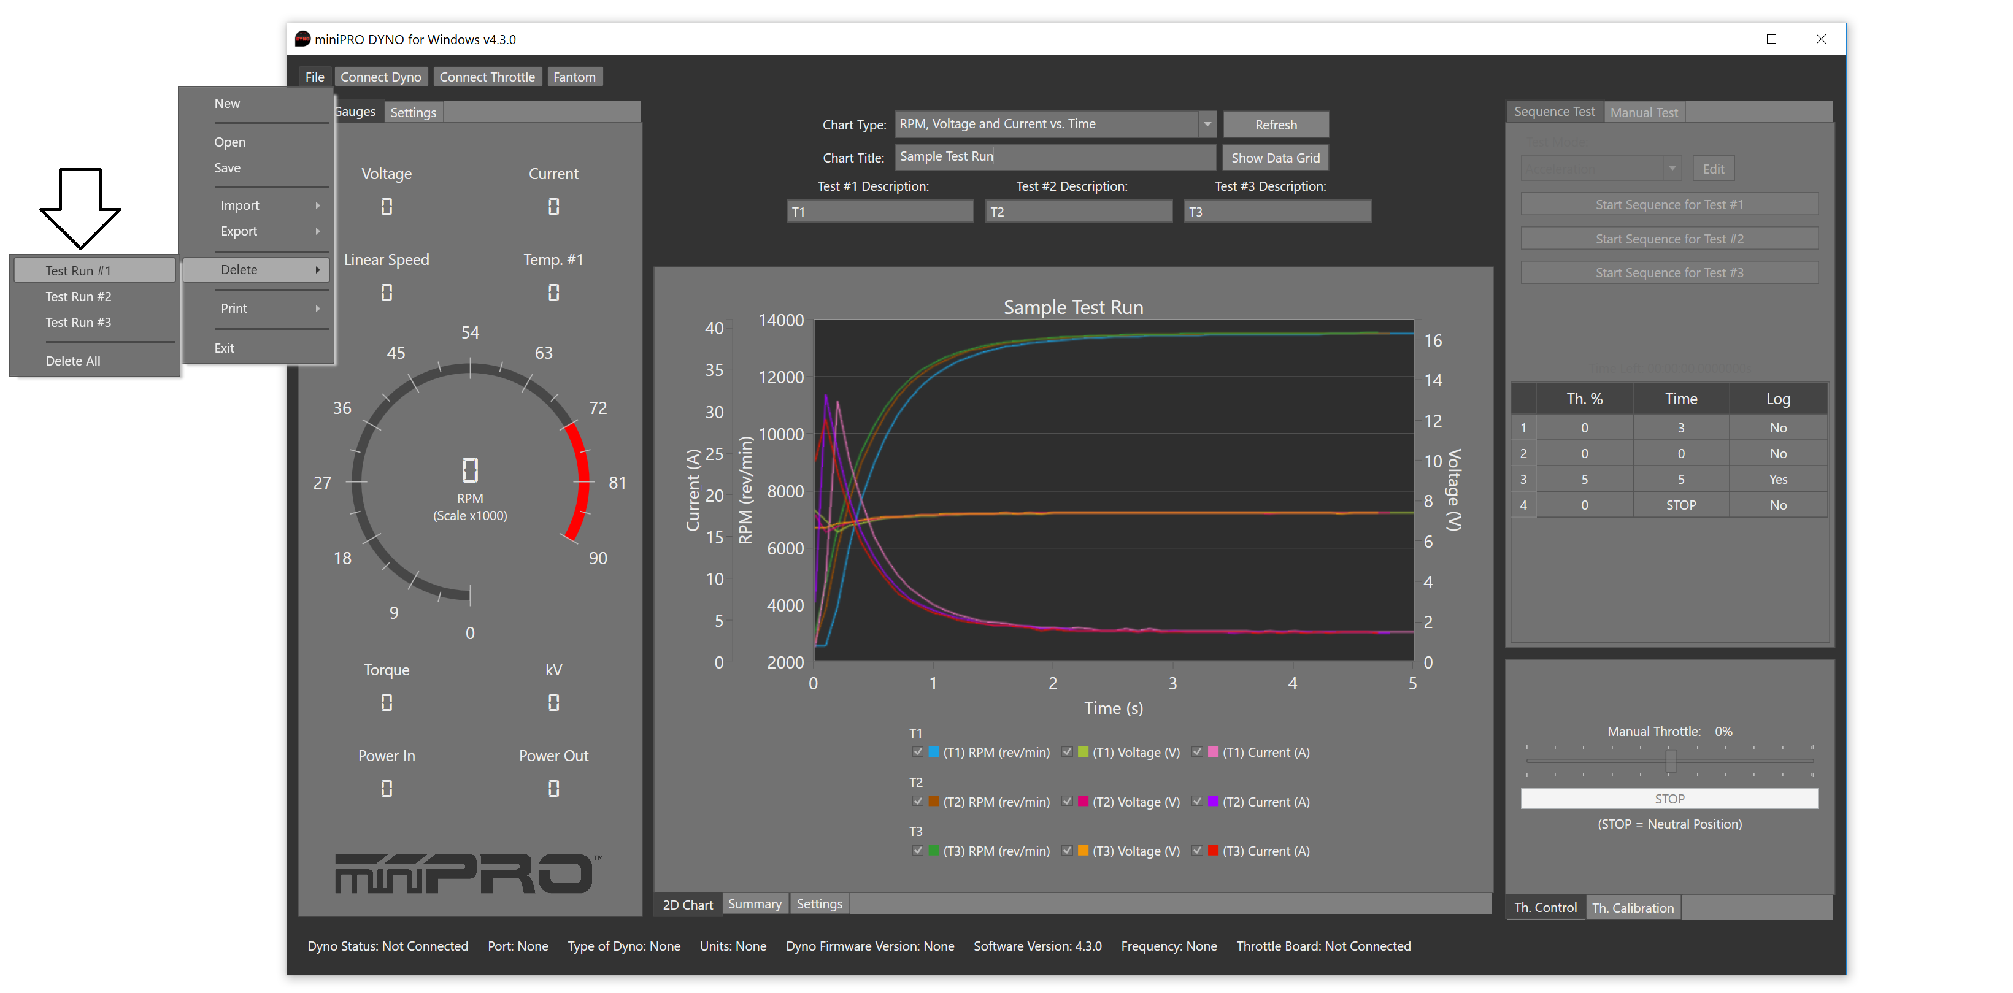Switch to Manual Test tab
This screenshot has height=993, width=2013.
click(x=1644, y=112)
